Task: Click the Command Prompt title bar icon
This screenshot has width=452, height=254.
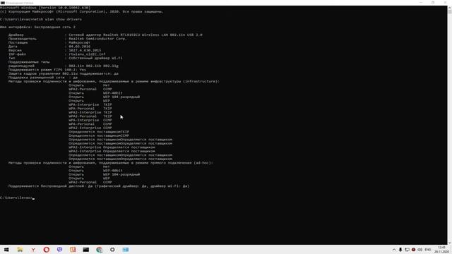Action: [x=3, y=3]
